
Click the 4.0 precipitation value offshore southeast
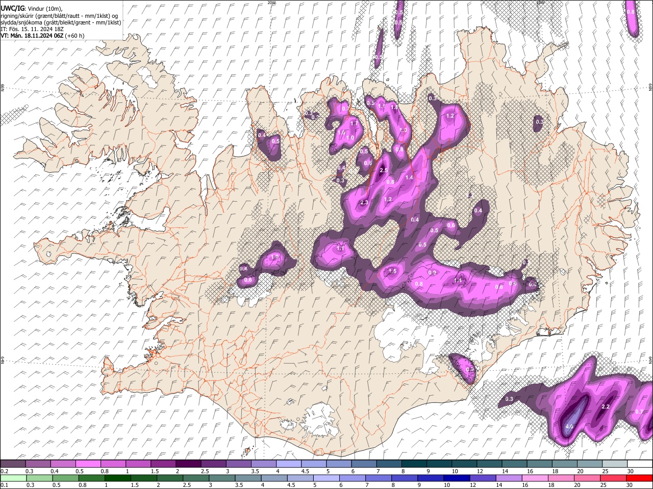pyautogui.click(x=570, y=426)
